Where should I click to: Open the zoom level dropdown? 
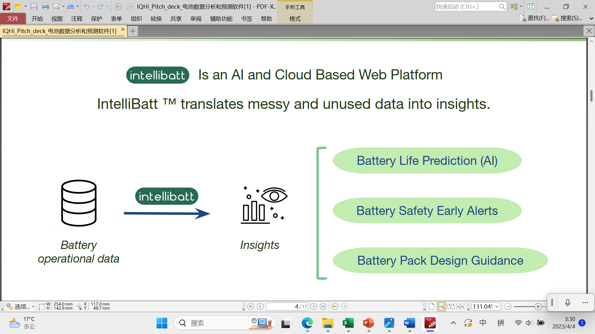(497, 306)
